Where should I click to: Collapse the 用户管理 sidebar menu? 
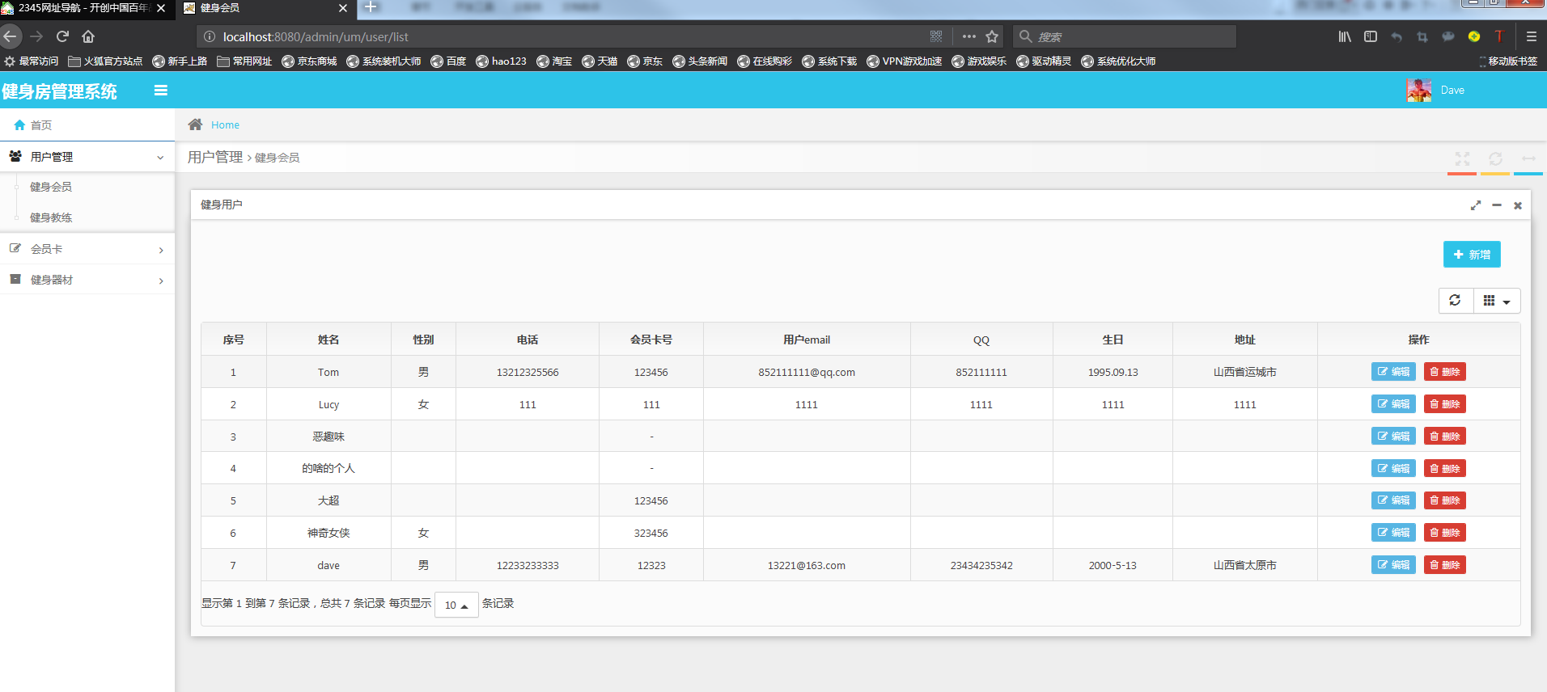pos(87,157)
